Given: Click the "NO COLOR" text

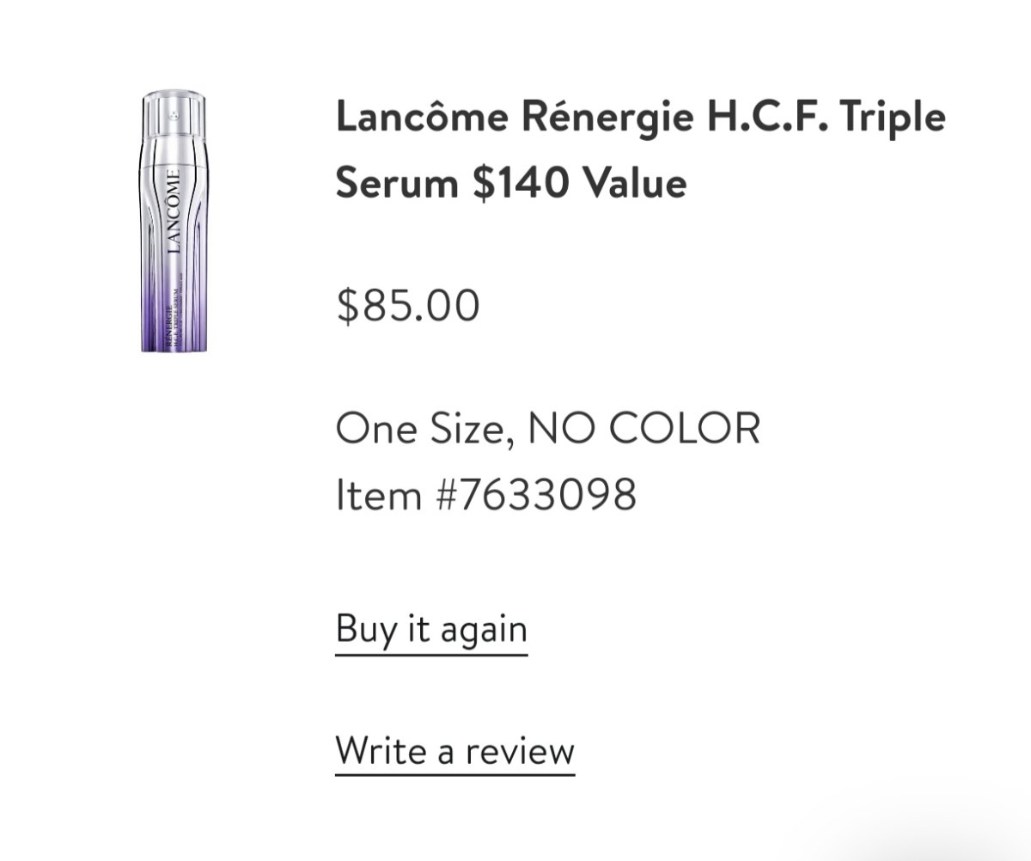Looking at the screenshot, I should (x=644, y=428).
